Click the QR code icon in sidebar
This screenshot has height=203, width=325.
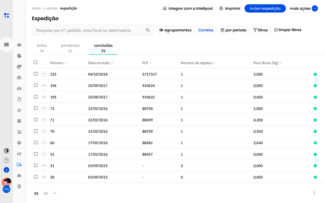[x=19, y=121]
